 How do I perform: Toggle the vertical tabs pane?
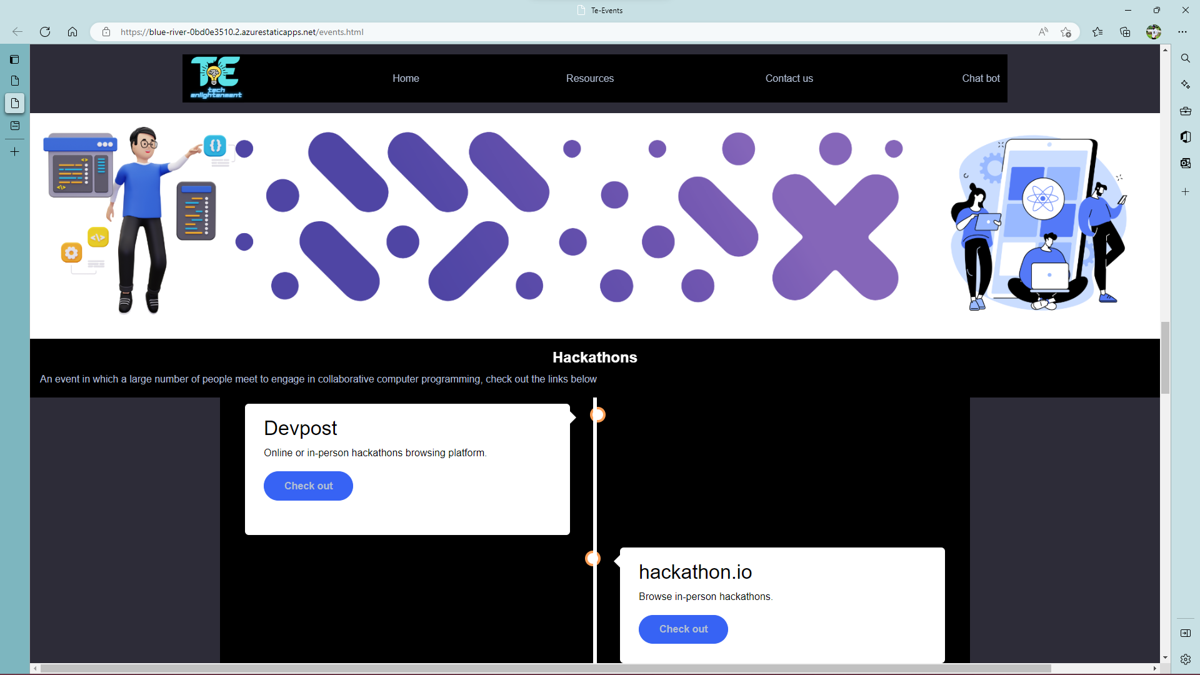coord(14,59)
